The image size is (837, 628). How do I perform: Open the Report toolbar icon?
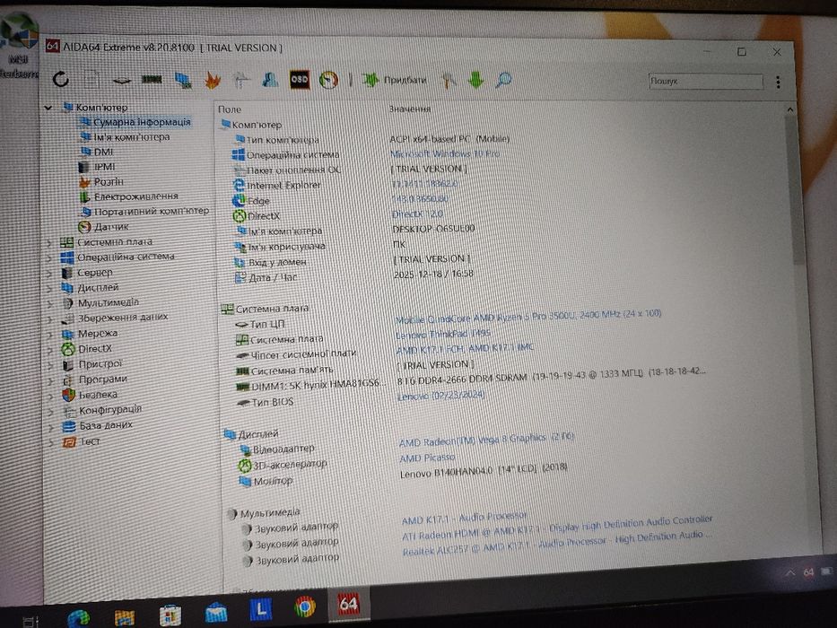[92, 80]
